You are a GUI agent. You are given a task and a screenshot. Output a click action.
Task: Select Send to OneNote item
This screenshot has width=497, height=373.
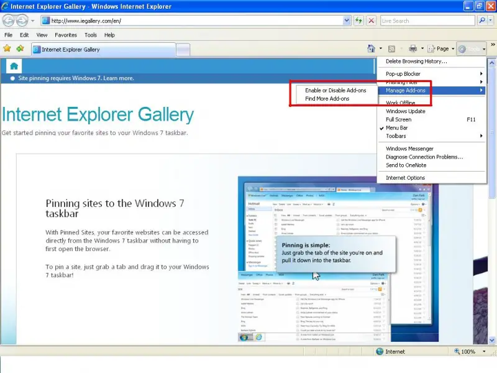pos(432,165)
